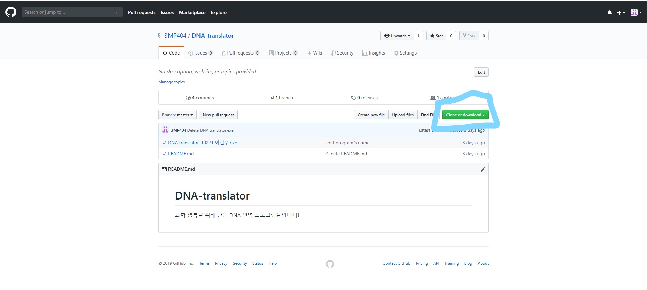Click the Fork button
The height and width of the screenshot is (290, 647).
click(469, 36)
